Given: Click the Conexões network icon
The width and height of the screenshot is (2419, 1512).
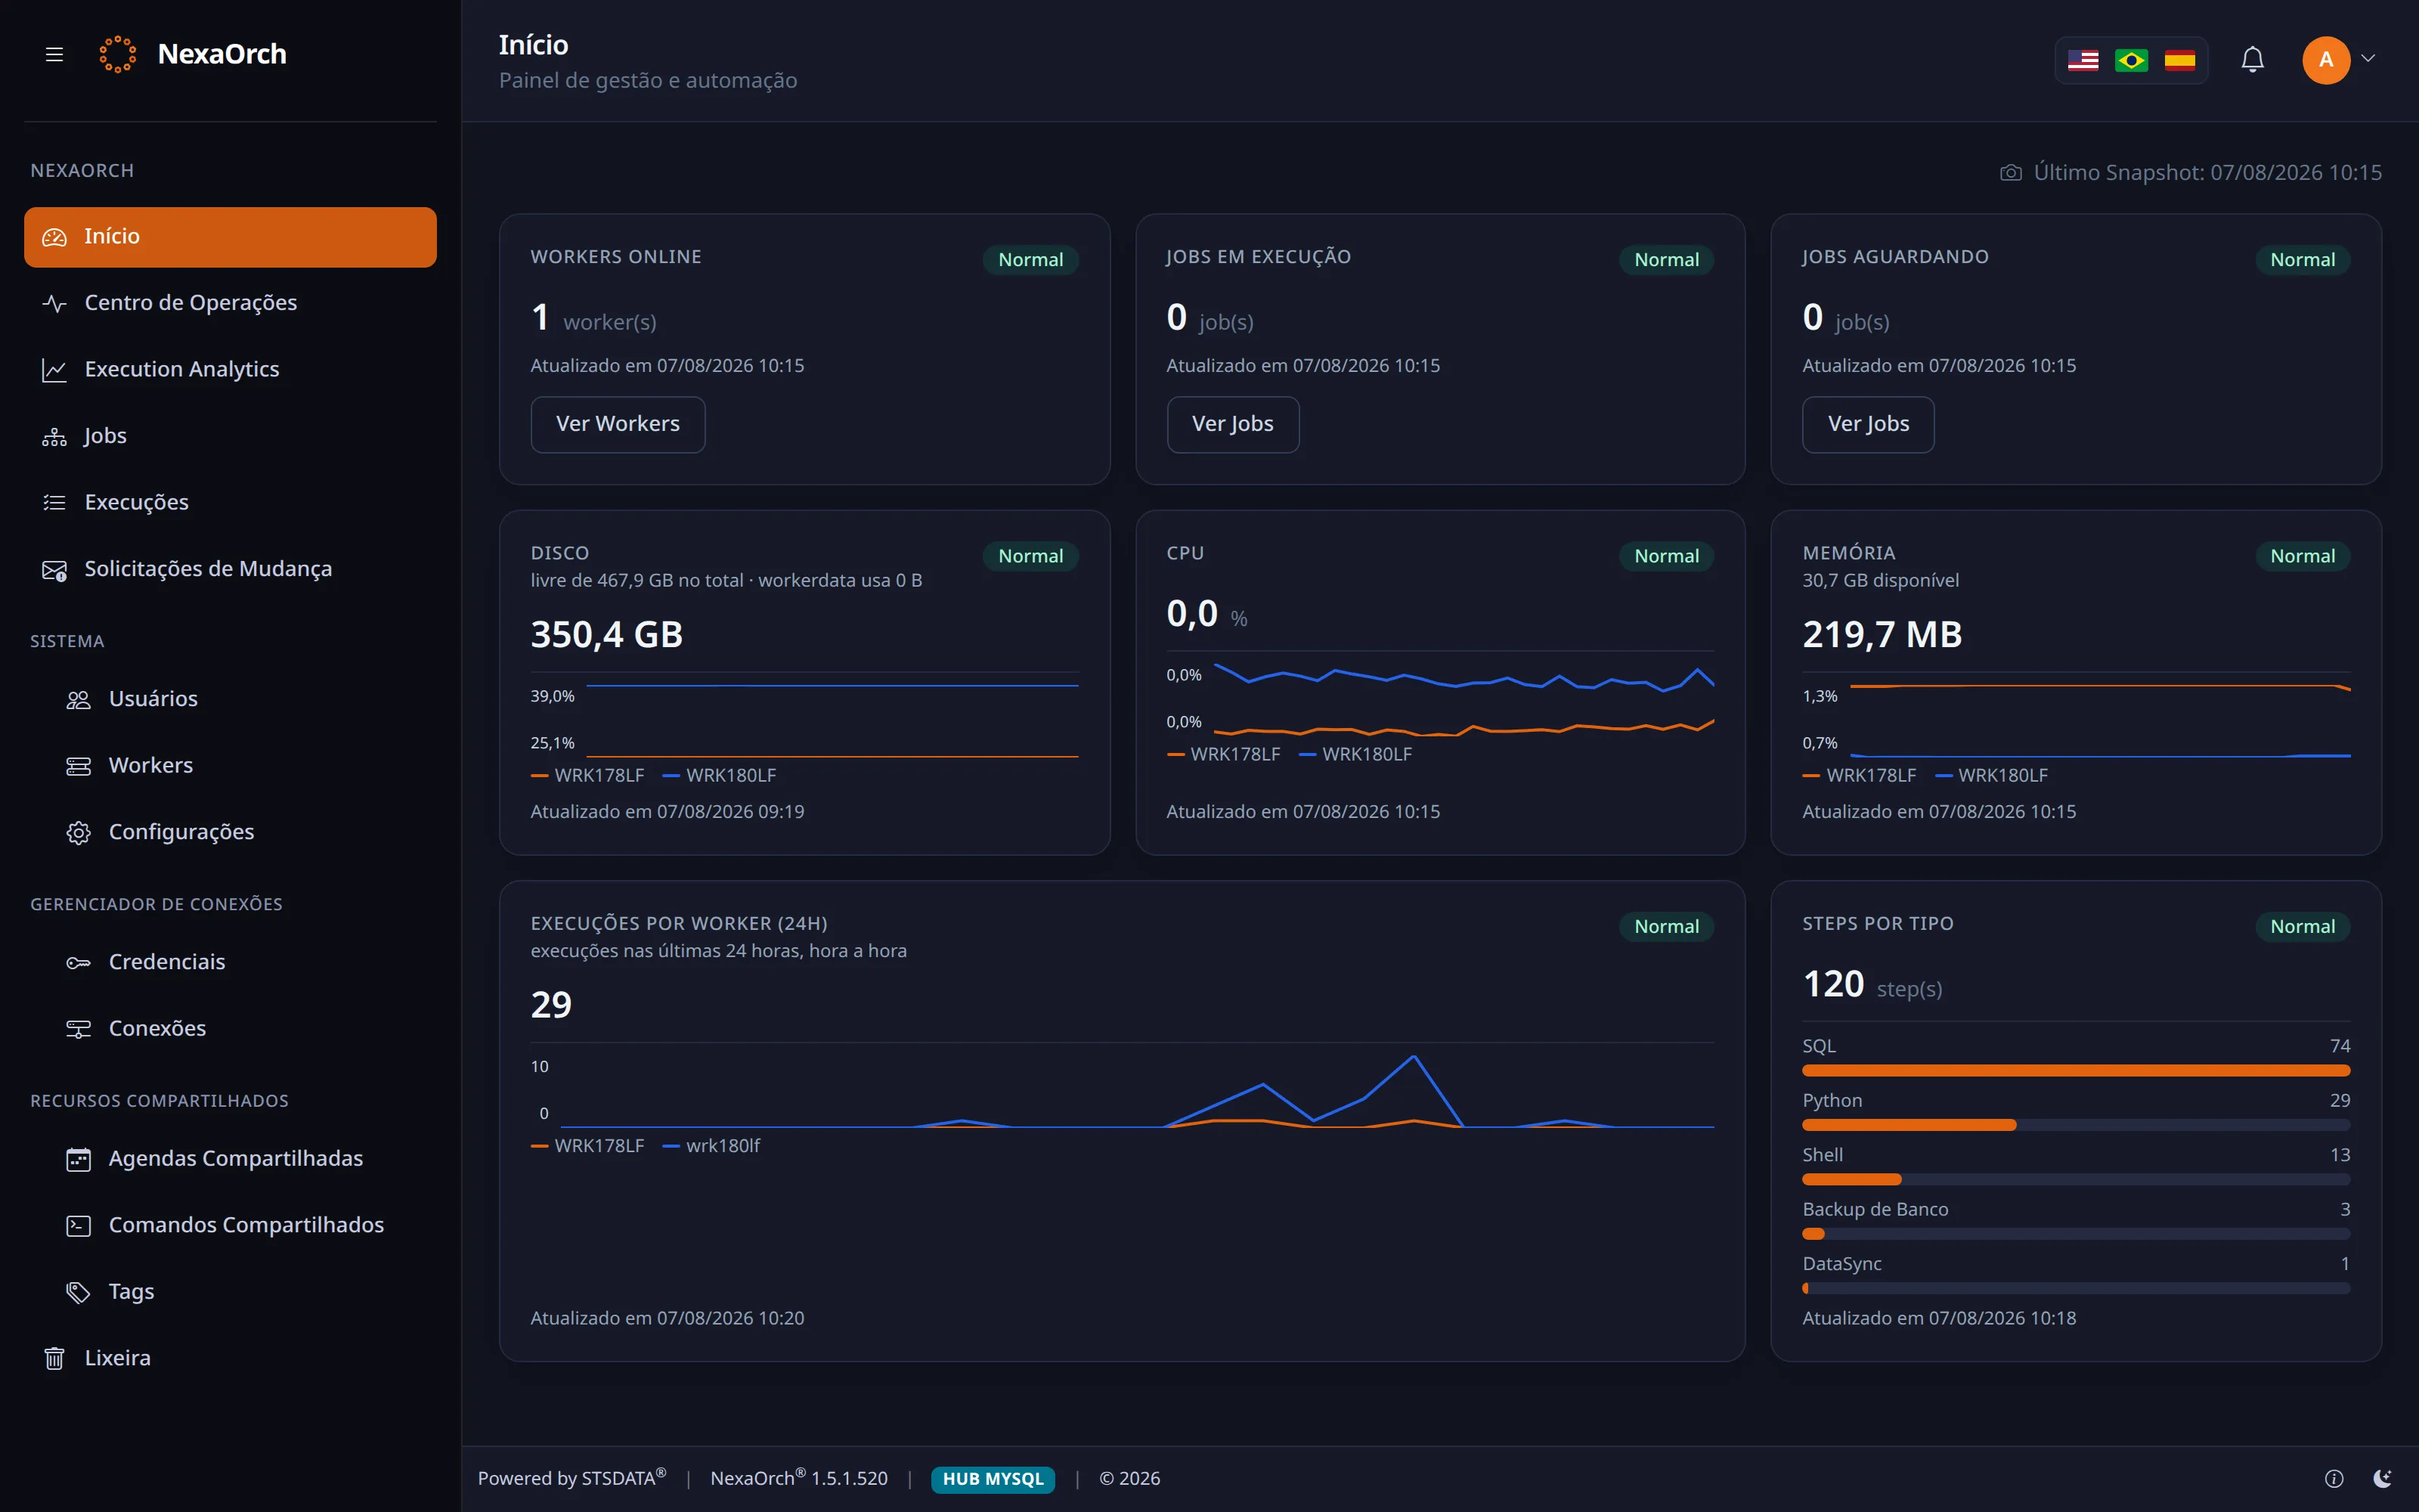Looking at the screenshot, I should pyautogui.click(x=78, y=1029).
